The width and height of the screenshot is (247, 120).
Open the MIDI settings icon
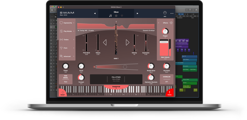165,13
